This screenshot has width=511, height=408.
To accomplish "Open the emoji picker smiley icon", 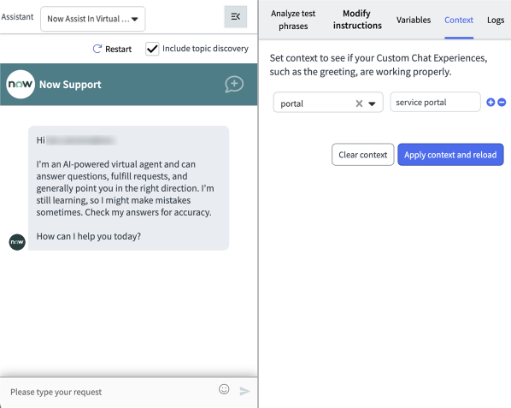I will (224, 389).
